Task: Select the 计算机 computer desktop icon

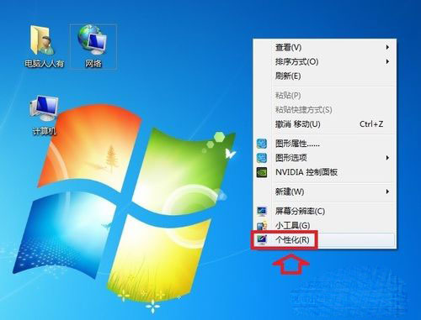Action: [44, 115]
